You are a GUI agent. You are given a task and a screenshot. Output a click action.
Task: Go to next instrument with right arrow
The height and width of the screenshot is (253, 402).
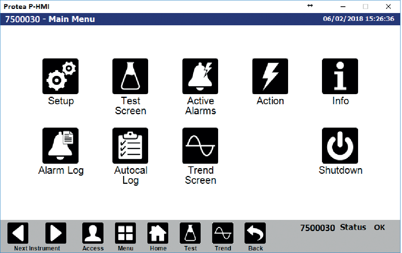(x=56, y=233)
